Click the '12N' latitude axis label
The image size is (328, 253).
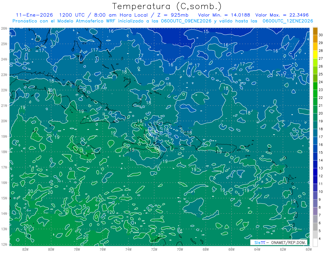point(4,244)
